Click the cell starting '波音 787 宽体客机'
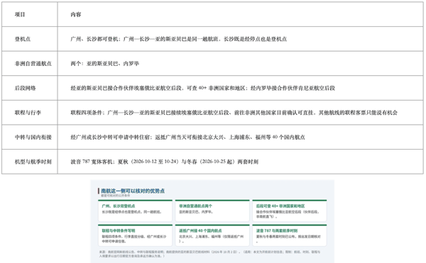Screen dimensions: 426x263 point(240,162)
